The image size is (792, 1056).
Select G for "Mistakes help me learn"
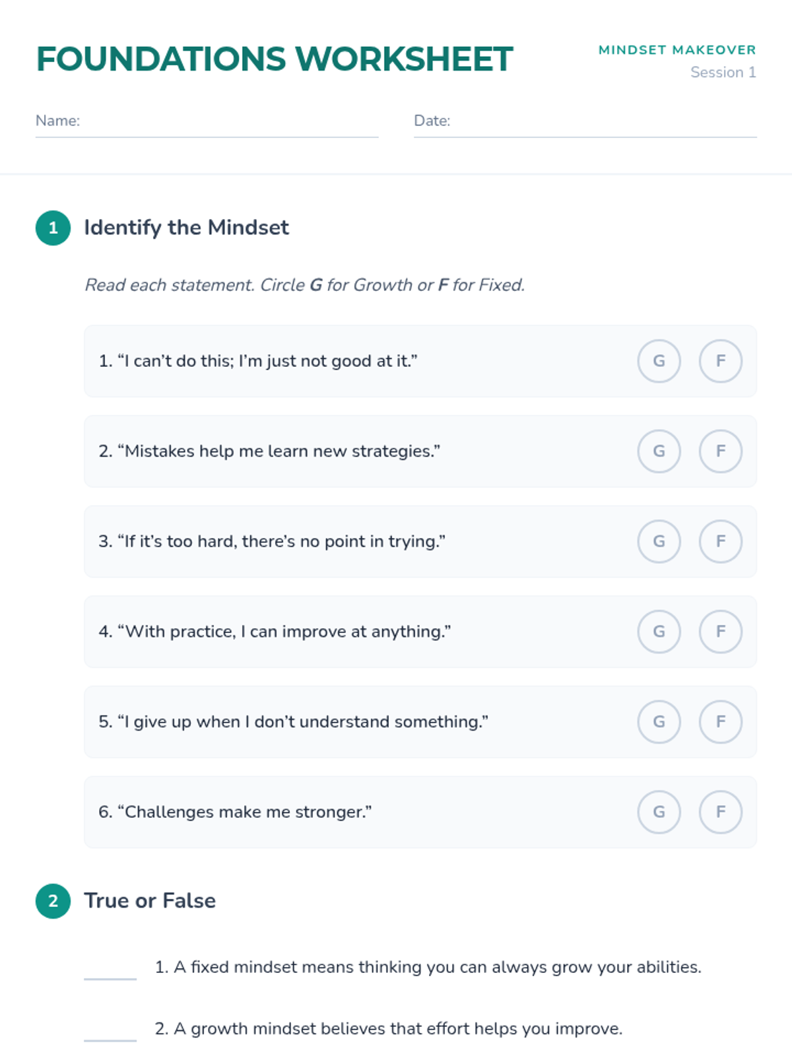coord(659,451)
